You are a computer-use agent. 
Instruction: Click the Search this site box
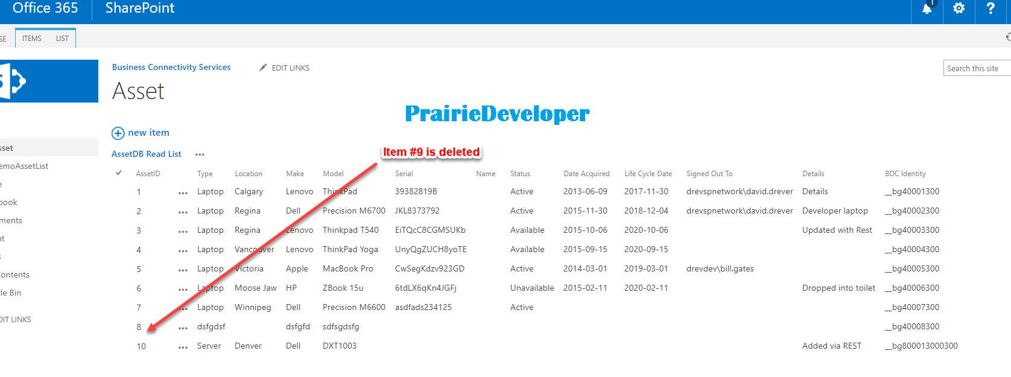point(977,68)
